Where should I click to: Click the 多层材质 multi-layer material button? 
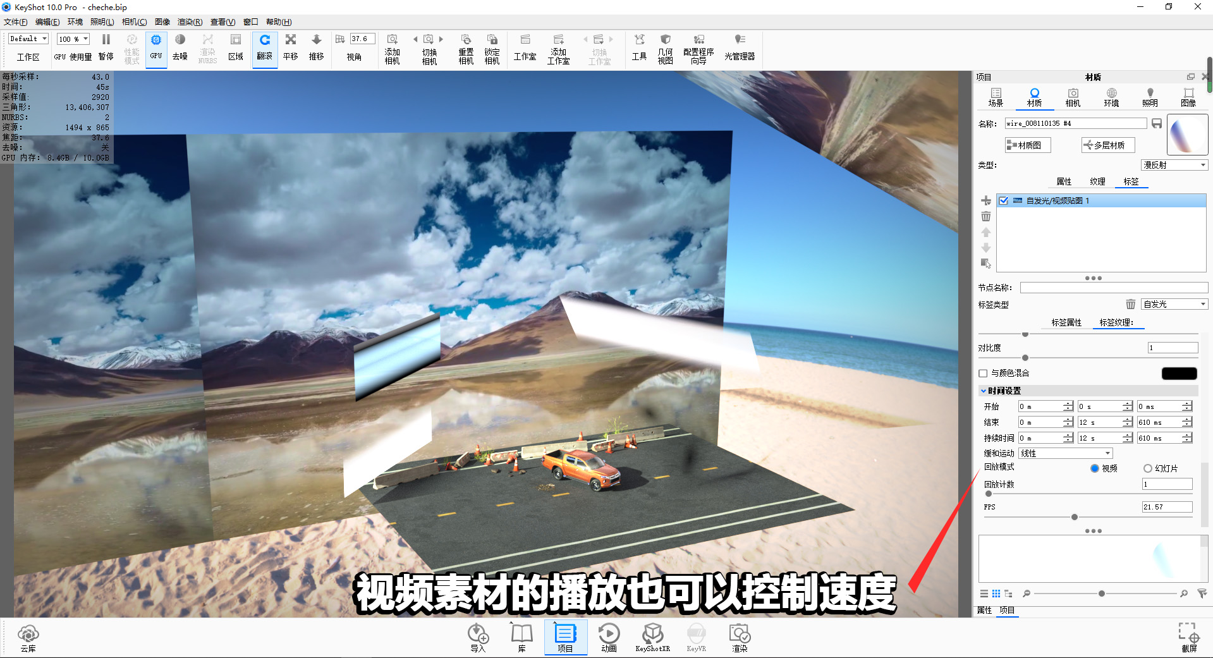point(1107,145)
